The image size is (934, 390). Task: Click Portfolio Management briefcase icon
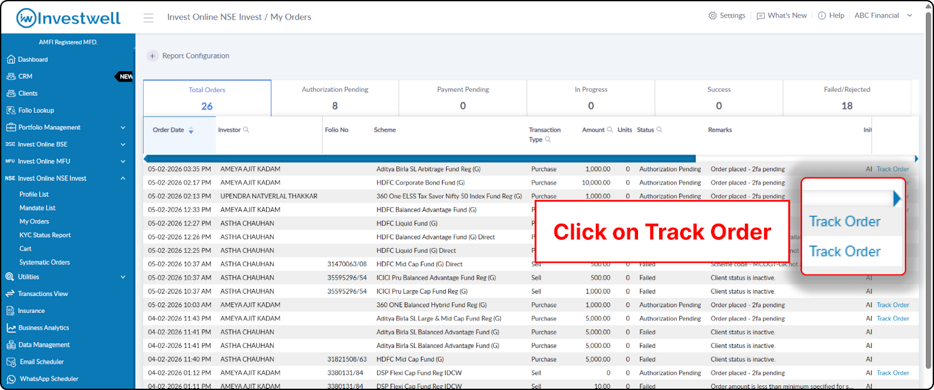coord(11,127)
